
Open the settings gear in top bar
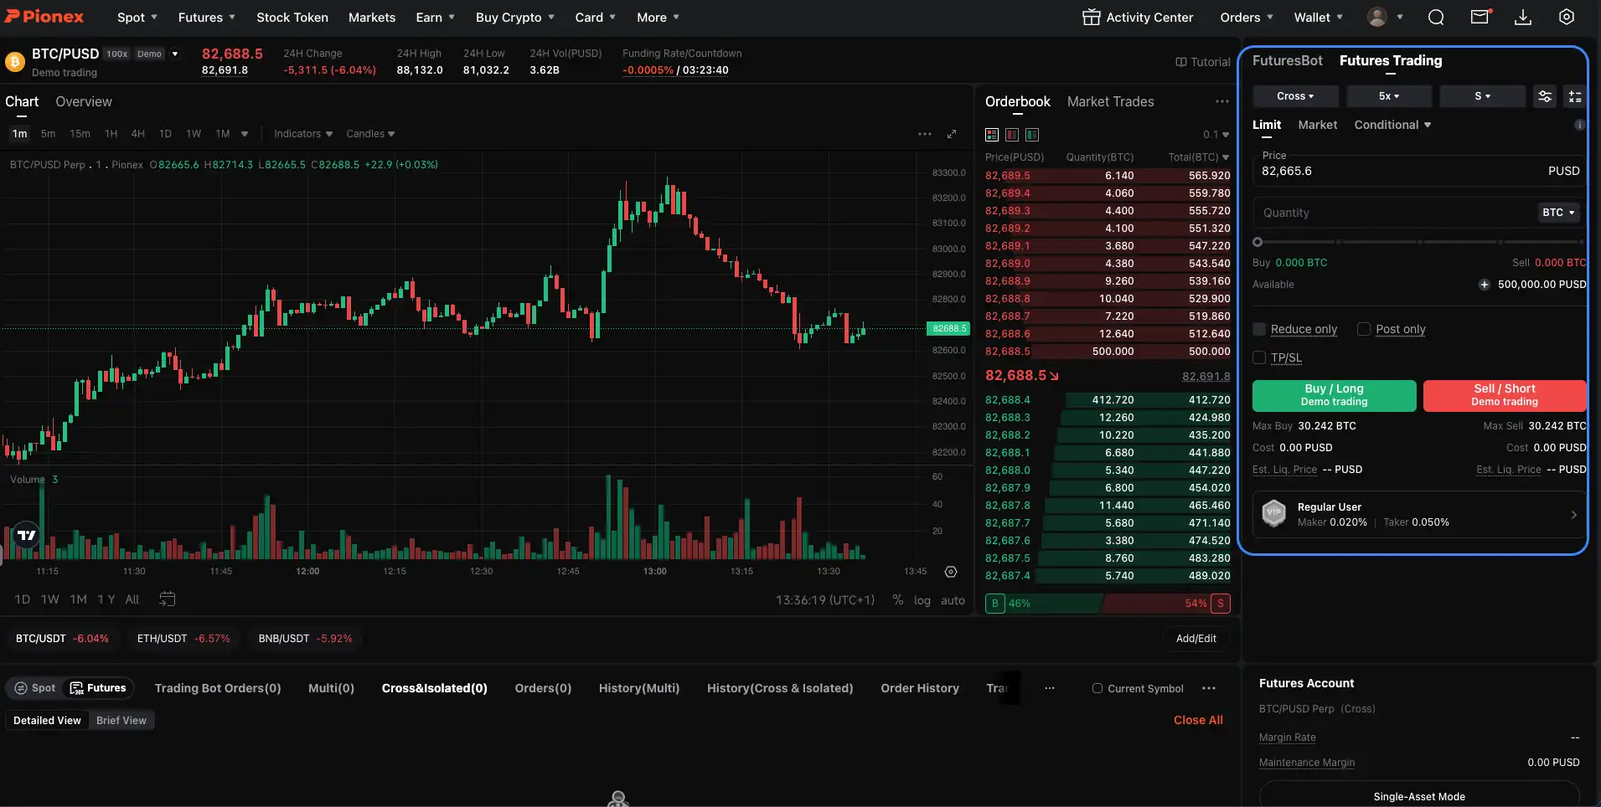click(1567, 18)
